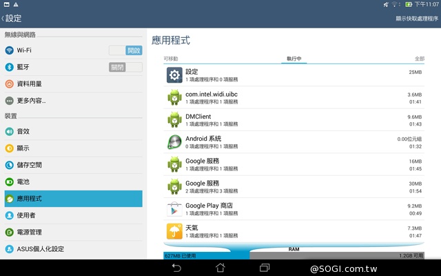Tap the com.intel.widi.uibc android icon
Screen dimensions: 441x276
coord(174,97)
